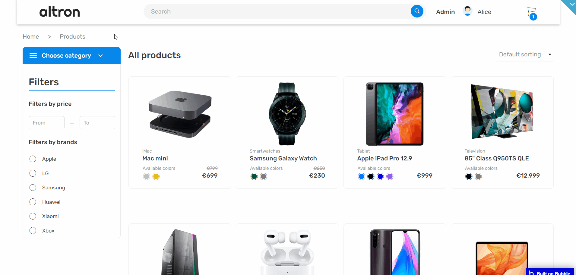Select the Xiaomi brand filter
Image resolution: width=576 pixels, height=275 pixels.
[33, 216]
